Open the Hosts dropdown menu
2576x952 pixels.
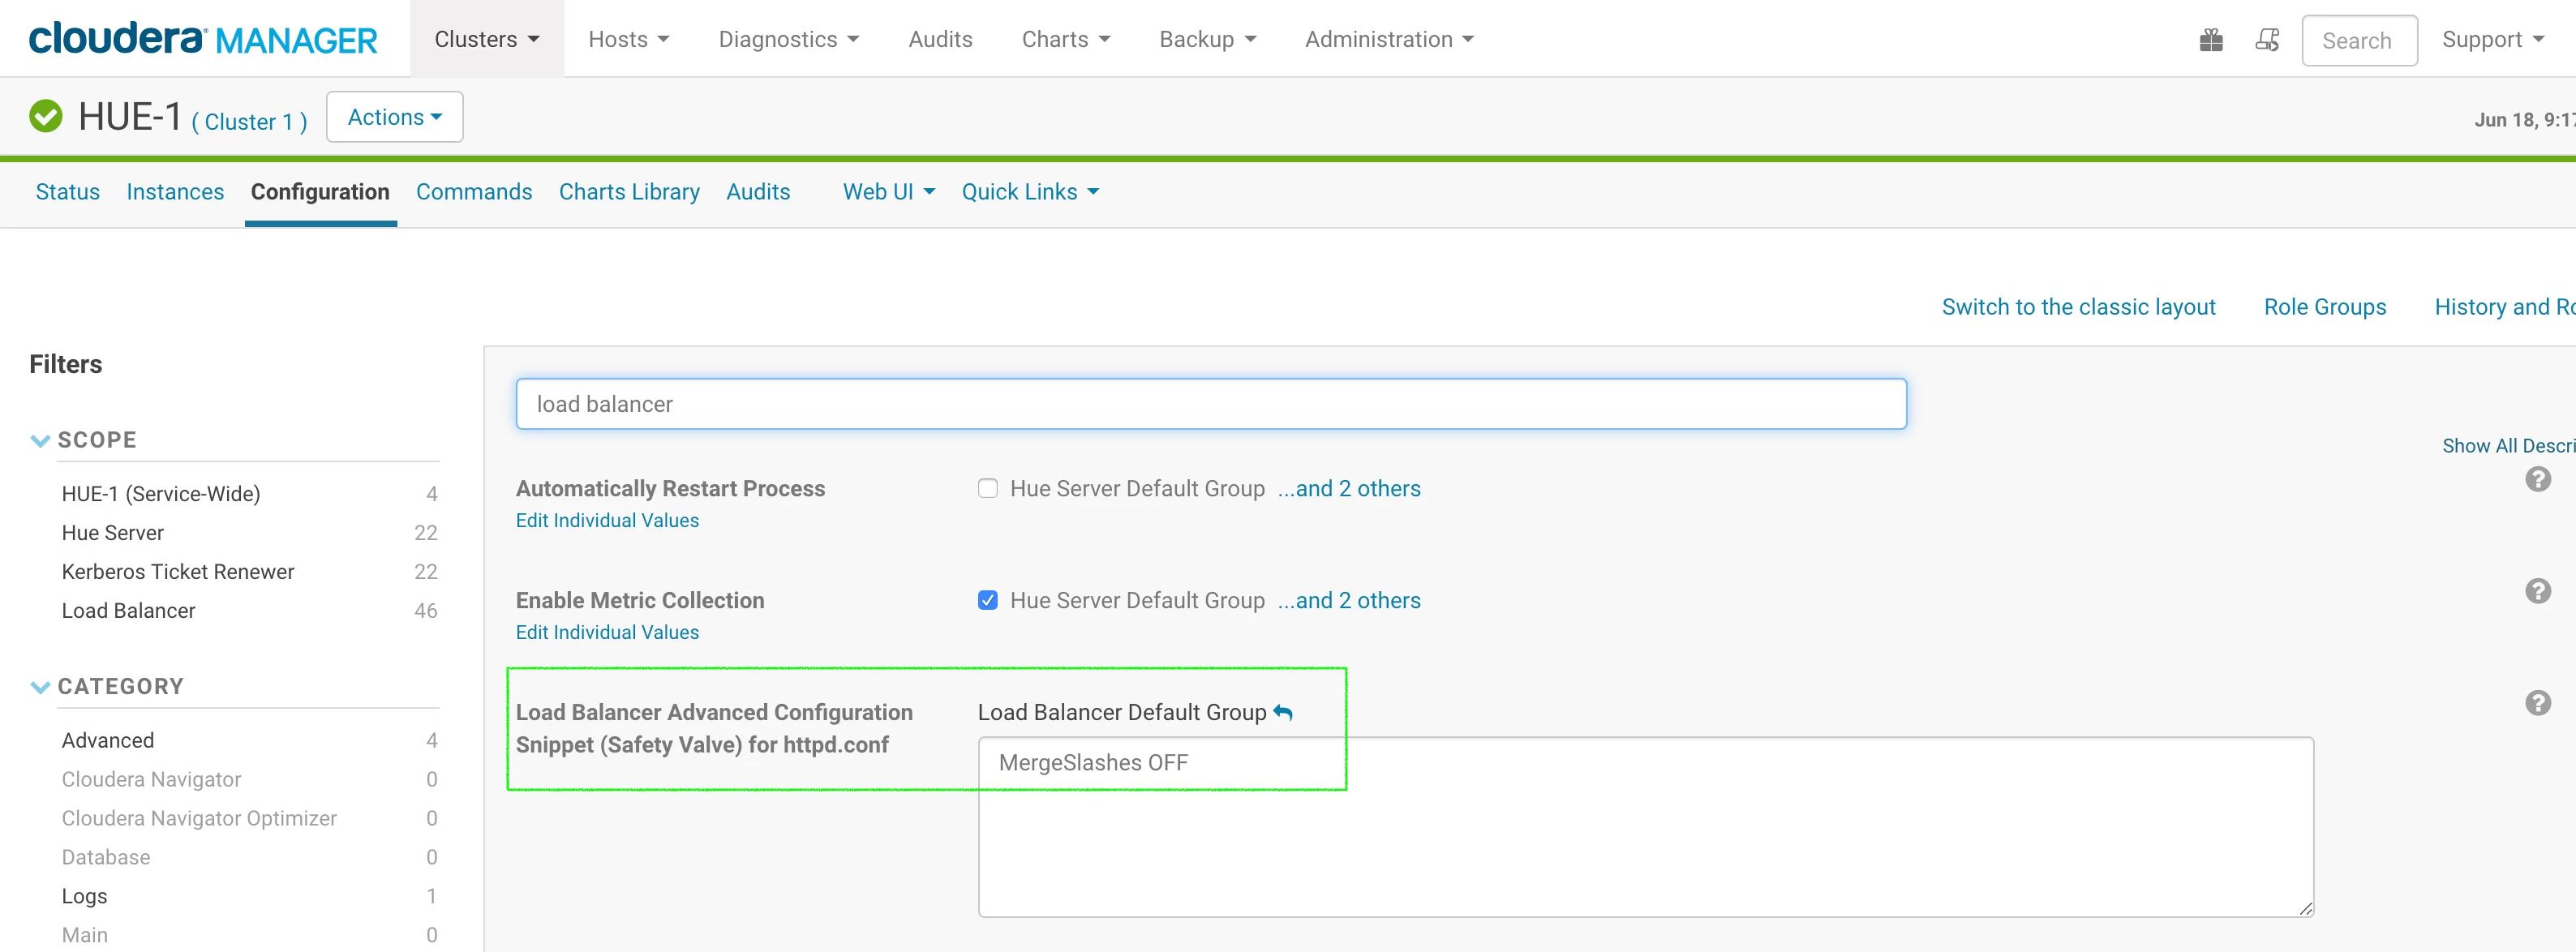628,39
